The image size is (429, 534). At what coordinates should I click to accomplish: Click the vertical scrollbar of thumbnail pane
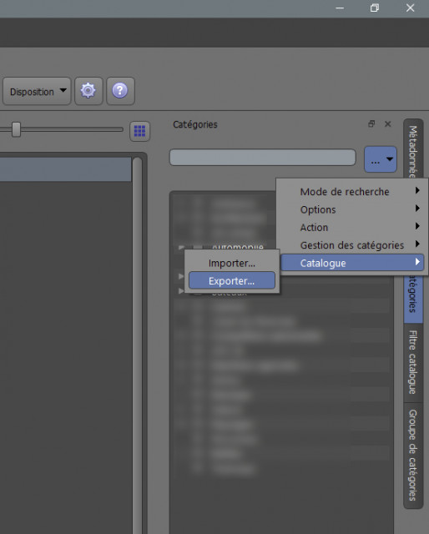(x=137, y=345)
